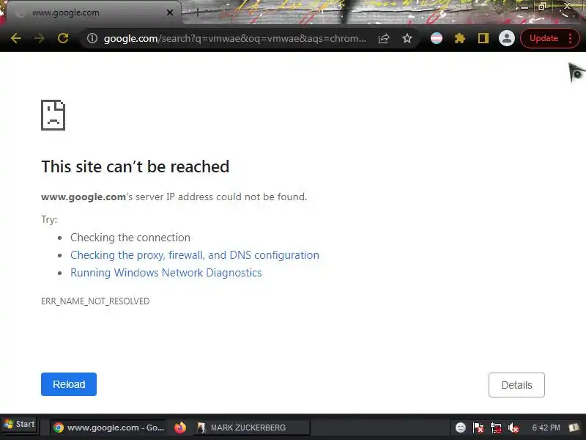
Task: Reload page using toolbar refresh icon
Action: [x=63, y=38]
